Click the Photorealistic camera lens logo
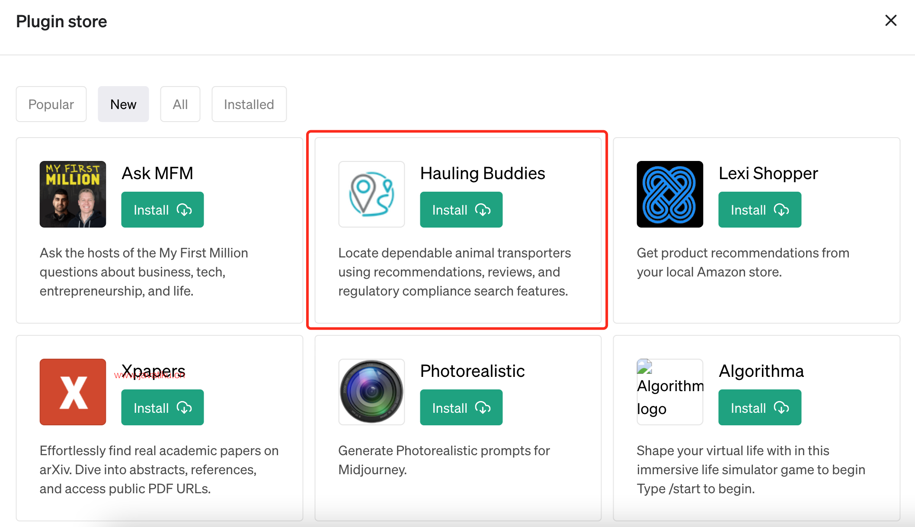This screenshot has width=915, height=527. click(371, 392)
